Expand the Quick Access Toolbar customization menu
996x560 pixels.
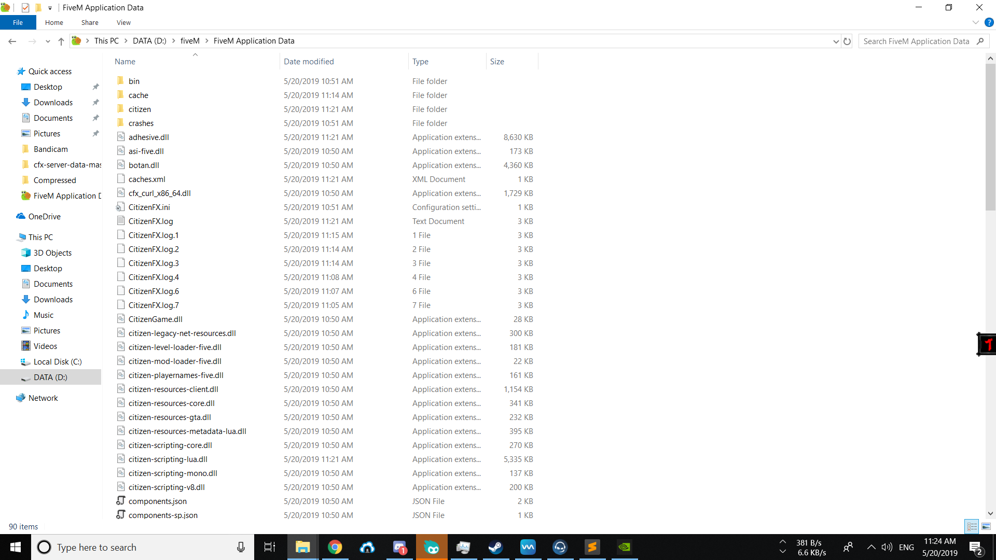coord(50,8)
